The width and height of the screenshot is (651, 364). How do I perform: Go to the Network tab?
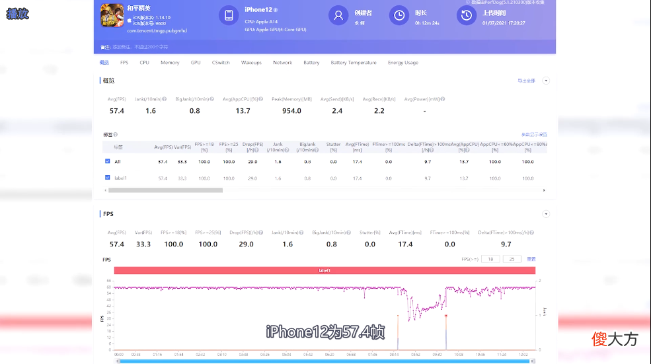pos(282,63)
